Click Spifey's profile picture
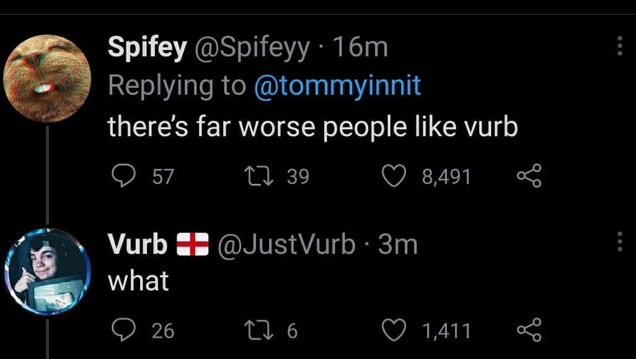 [x=47, y=78]
